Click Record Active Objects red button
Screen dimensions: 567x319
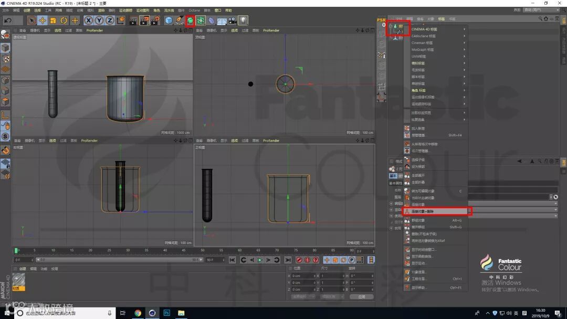point(299,260)
